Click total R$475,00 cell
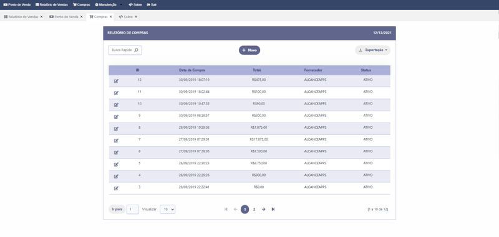The image size is (499, 237). (x=259, y=80)
